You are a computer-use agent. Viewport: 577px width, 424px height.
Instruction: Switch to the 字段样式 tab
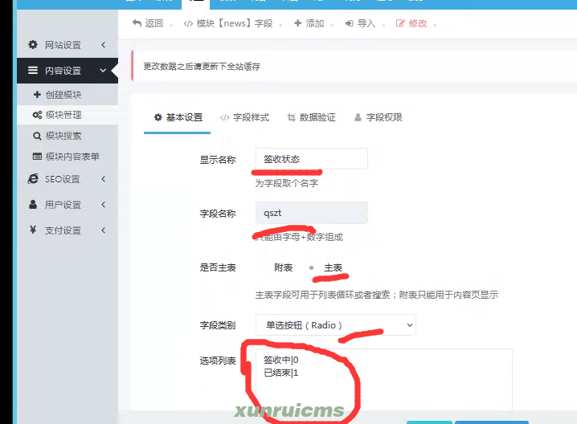(245, 118)
